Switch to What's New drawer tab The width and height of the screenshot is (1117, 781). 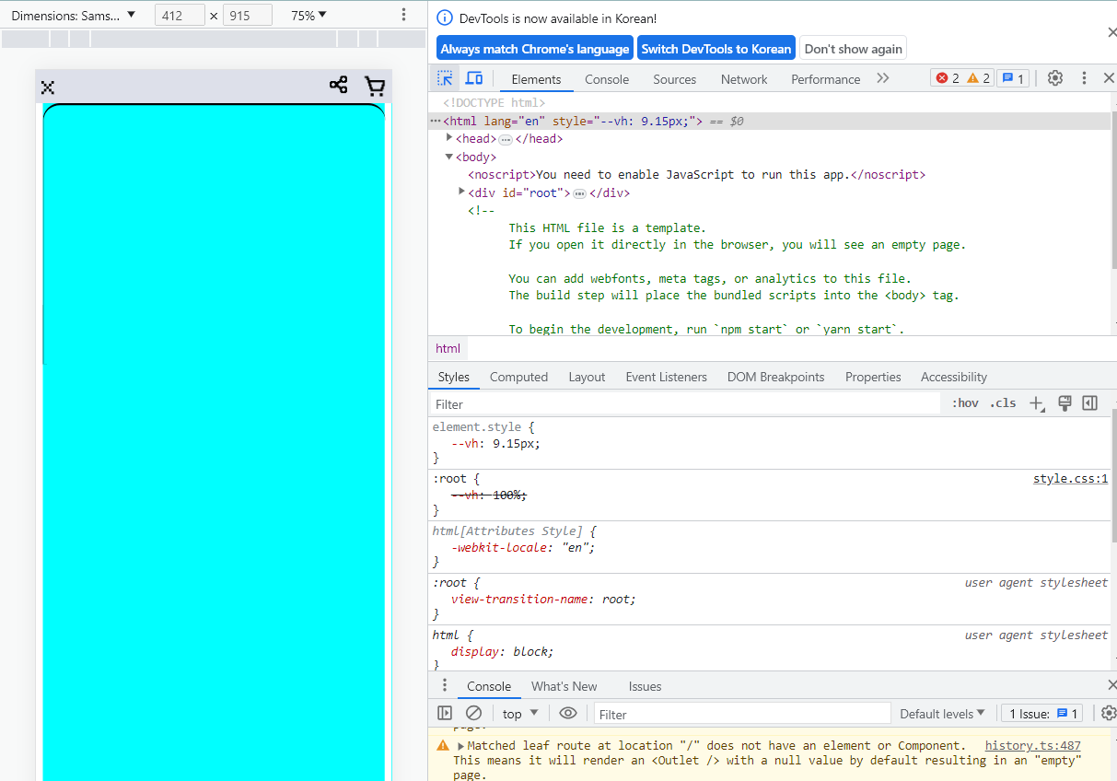click(x=564, y=686)
